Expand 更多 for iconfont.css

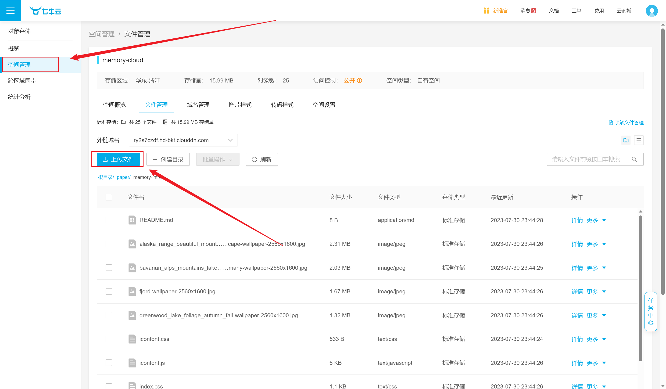[596, 339]
